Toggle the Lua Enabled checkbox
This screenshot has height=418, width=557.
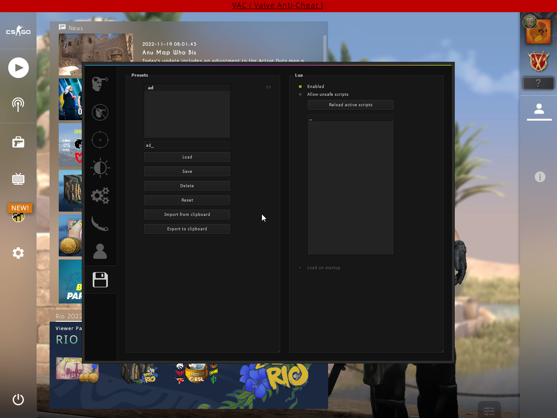[x=300, y=87]
